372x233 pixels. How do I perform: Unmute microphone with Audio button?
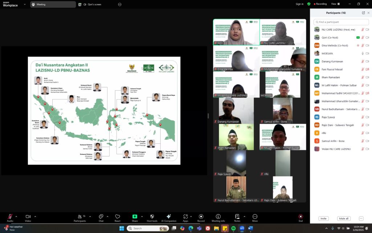(10, 217)
